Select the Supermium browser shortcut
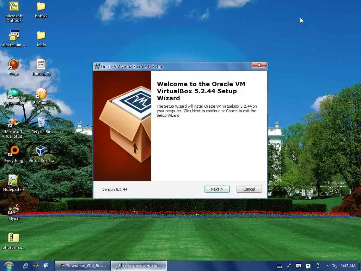Screen dimensions: 361x271 14,97
